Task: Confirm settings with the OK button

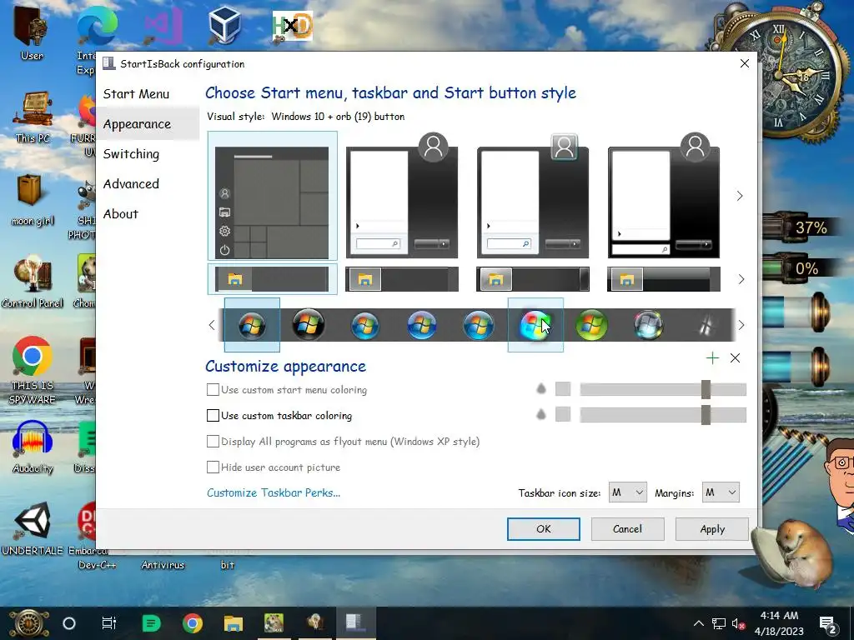Action: 544,529
